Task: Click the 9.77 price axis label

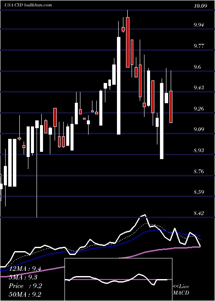Action: 199,46
